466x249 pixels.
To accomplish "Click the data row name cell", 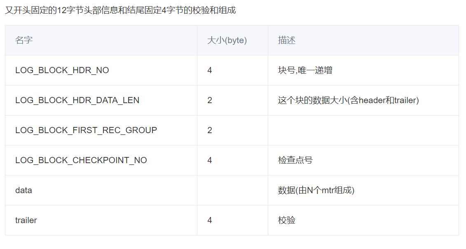I will click(x=101, y=190).
